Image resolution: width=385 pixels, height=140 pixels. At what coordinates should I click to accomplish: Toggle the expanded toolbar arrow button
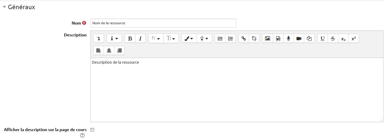click(x=99, y=38)
